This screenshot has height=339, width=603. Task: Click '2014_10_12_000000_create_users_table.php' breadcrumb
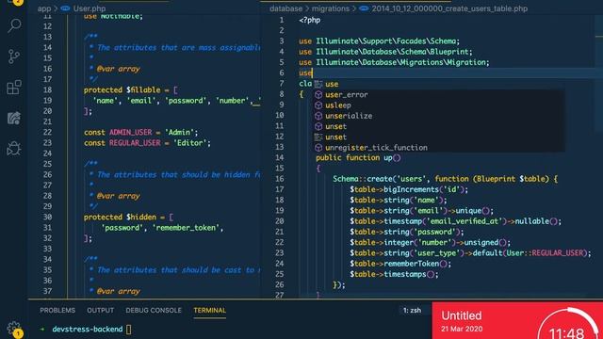(x=449, y=8)
